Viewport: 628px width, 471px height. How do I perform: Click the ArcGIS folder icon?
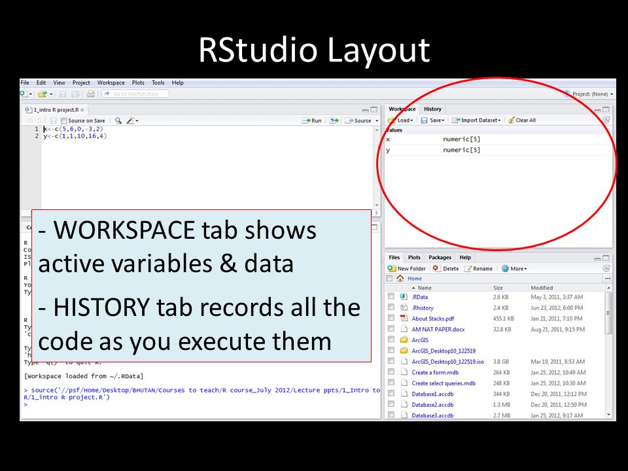[404, 340]
